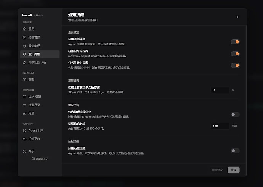The width and height of the screenshot is (263, 187).
Task: Click the subtitle 管理任务提醒与远程通知
Action: [83, 20]
